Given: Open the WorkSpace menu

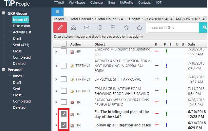Looking at the screenshot, I should 77,3.
